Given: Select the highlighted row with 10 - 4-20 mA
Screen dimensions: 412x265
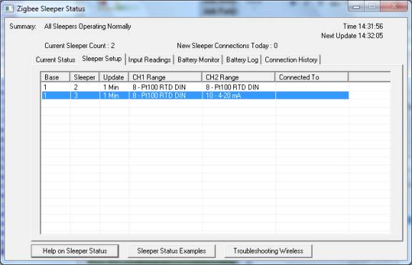Looking at the screenshot, I should click(195, 95).
